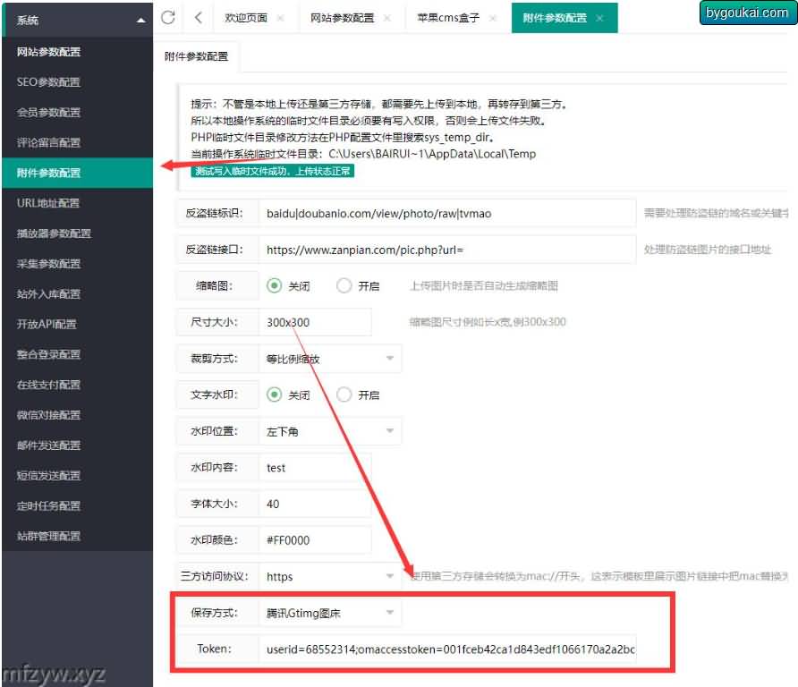Select 关闭 radio for 文字水印
The image size is (798, 687).
pos(276,394)
